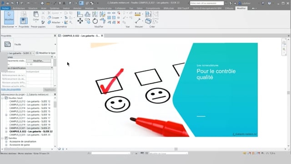
Task: Open the help question mark icon
Action: coord(270,3)
